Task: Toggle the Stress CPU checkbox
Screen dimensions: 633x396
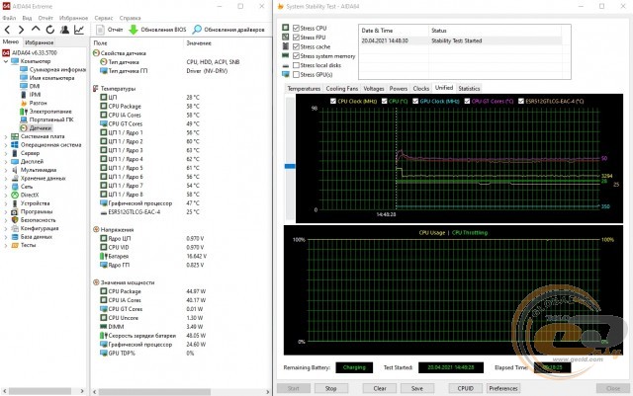Action: tap(296, 28)
